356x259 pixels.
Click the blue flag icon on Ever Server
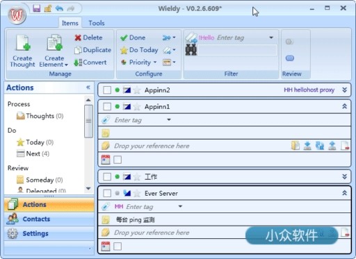pyautogui.click(x=127, y=193)
